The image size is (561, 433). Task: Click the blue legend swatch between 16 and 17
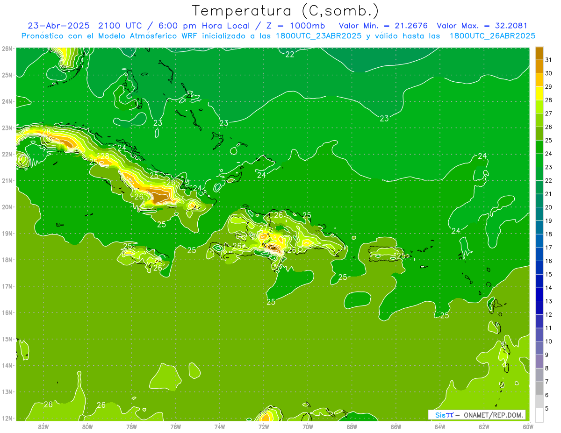[x=539, y=254]
